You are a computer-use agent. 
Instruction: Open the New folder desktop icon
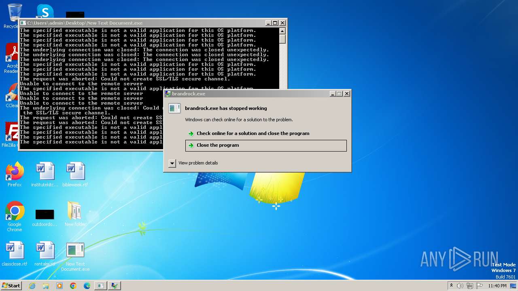point(75,214)
